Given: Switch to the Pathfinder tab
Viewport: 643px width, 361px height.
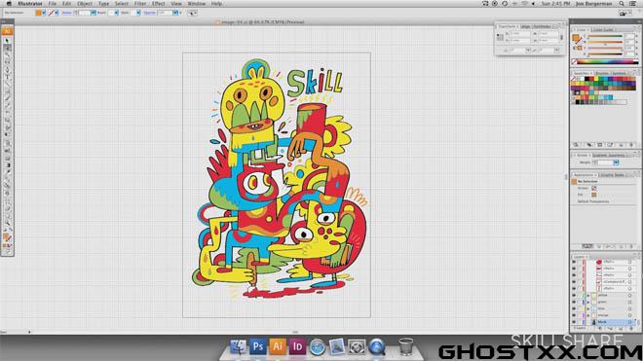Looking at the screenshot, I should tap(542, 26).
